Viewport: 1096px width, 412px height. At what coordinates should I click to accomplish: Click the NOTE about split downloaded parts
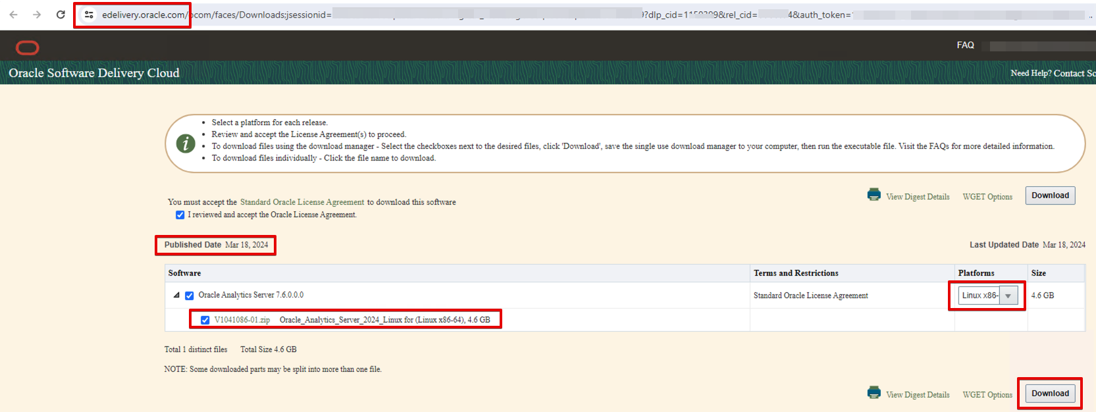tap(273, 369)
